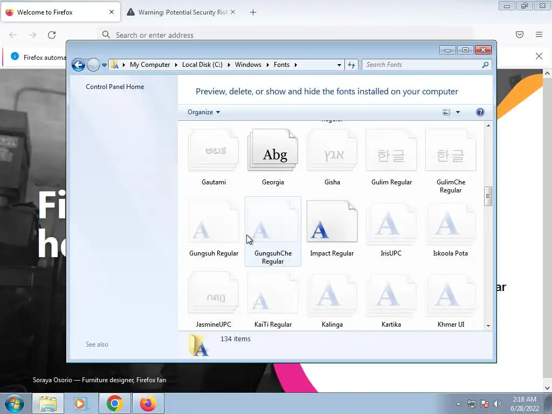The height and width of the screenshot is (414, 552).
Task: Open Save to Pocket in Firefox
Action: pos(520,34)
